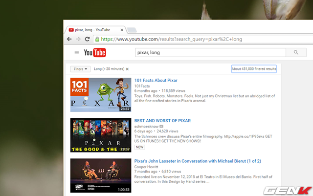Open the 101 Facts About Pixar video title

point(156,80)
